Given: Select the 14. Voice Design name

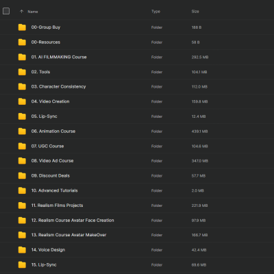Looking at the screenshot, I should click(48, 250).
